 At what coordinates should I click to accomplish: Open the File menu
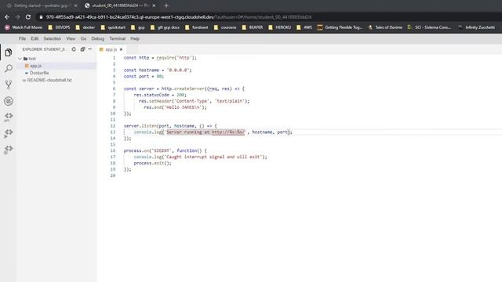click(22, 38)
